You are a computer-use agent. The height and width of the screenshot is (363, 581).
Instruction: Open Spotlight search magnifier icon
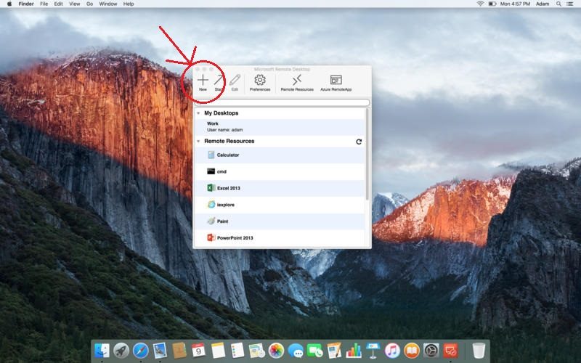(558, 4)
